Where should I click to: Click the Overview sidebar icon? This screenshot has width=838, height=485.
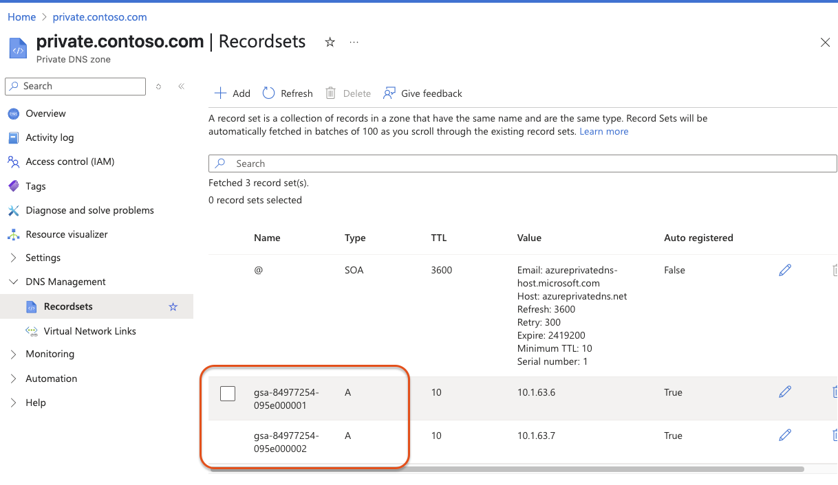(13, 113)
